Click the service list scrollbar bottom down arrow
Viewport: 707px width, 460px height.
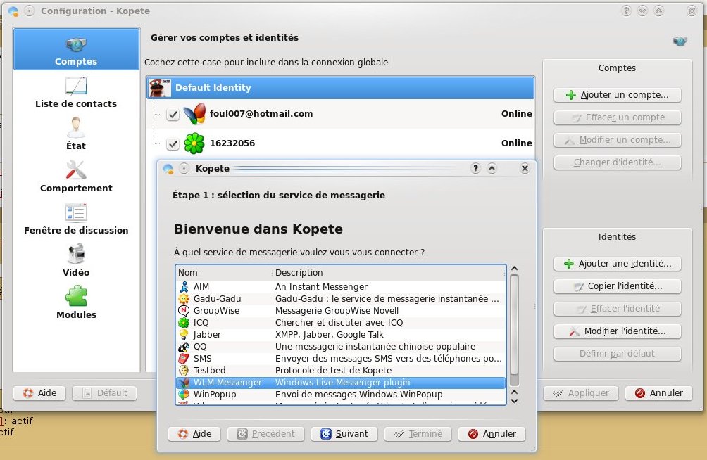515,400
